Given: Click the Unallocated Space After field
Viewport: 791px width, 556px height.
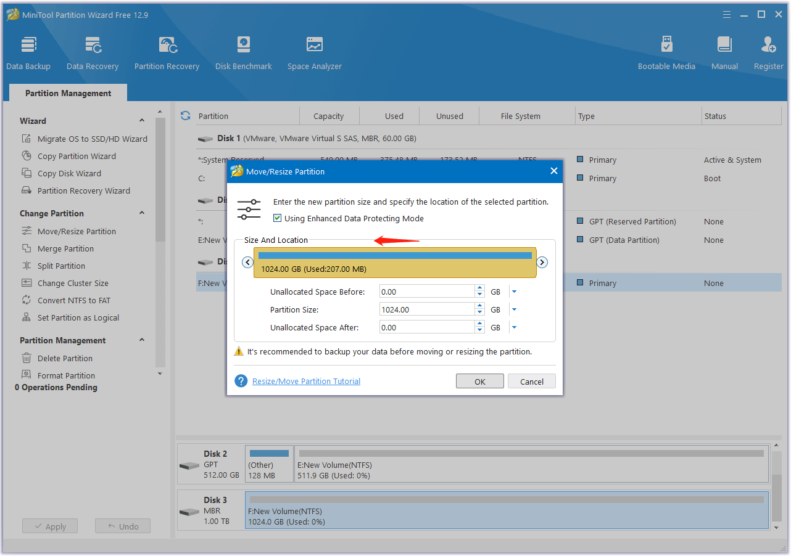Looking at the screenshot, I should [427, 327].
